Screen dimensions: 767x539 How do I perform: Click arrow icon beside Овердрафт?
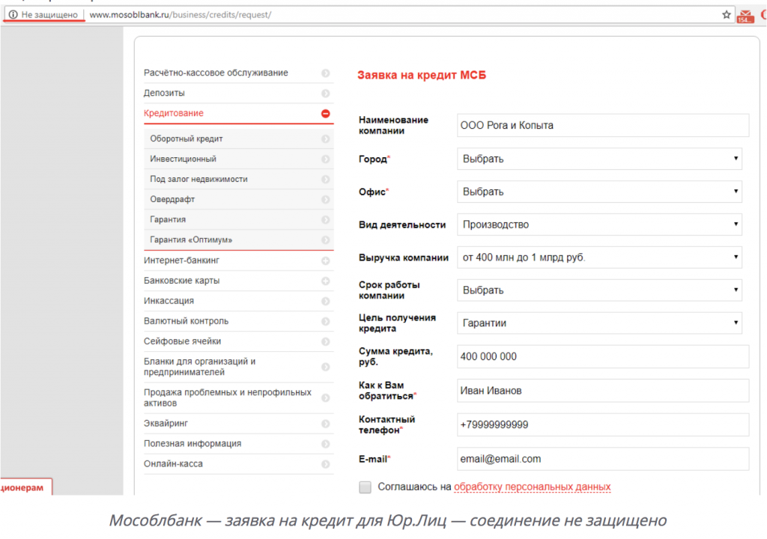[x=325, y=200]
